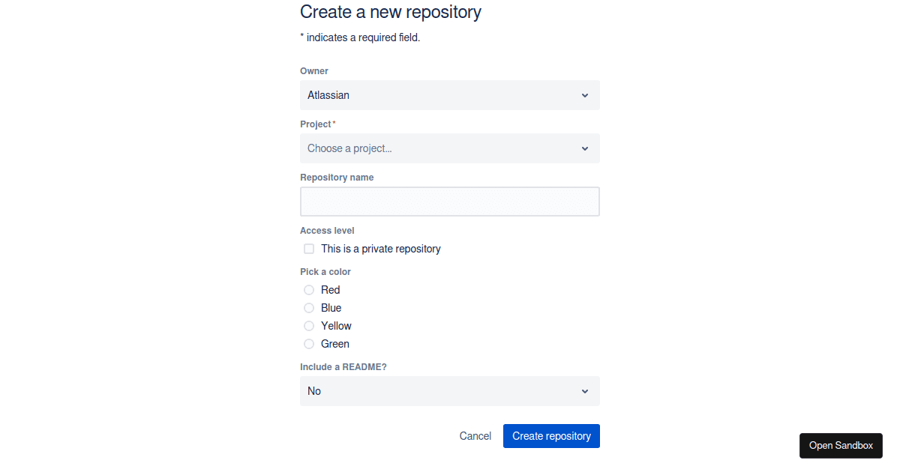Switch the repository Owner from Atlassian

coord(450,95)
